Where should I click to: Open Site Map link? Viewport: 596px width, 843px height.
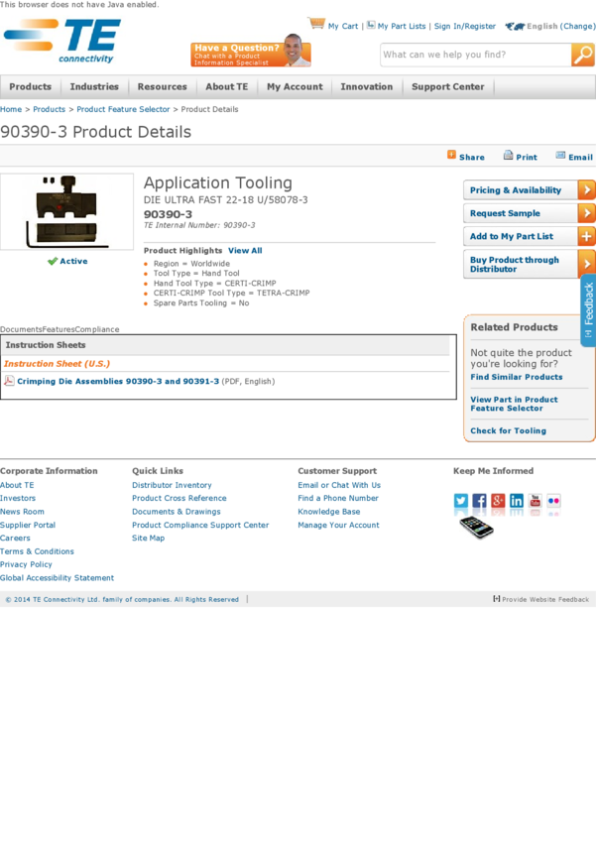pos(149,538)
